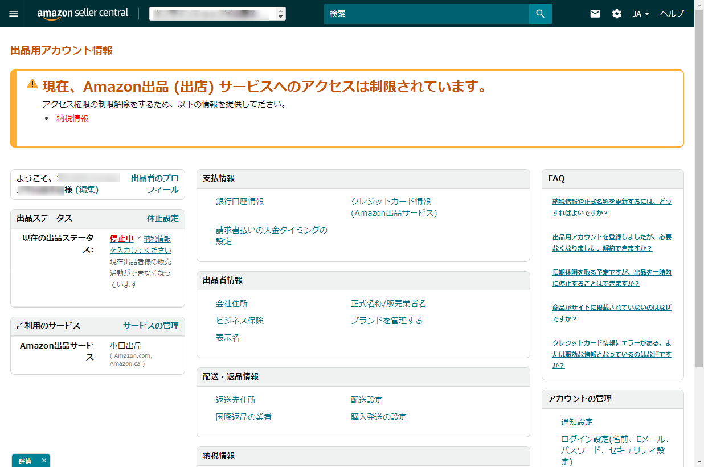Viewport: 704px width, 467px height.
Task: Expand the 停止中 status chevron
Action: click(x=138, y=237)
